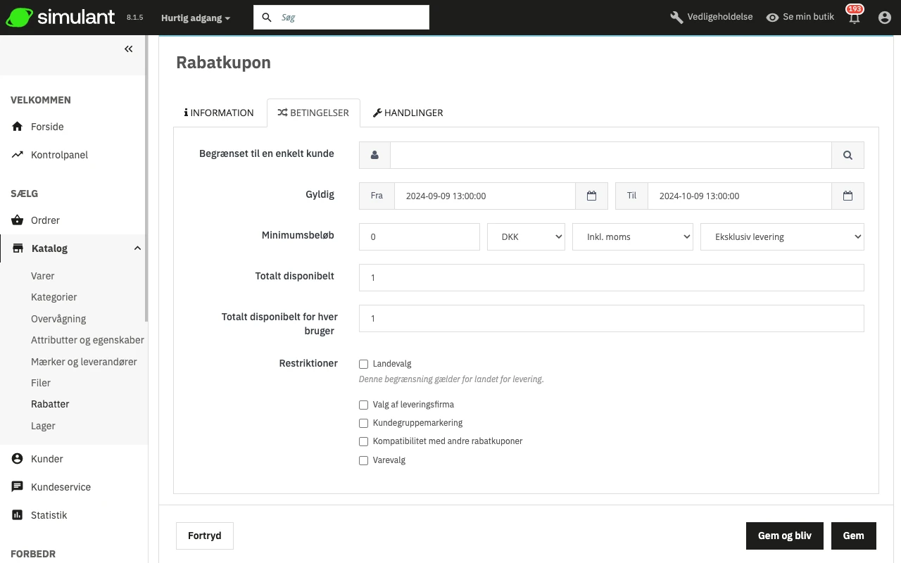The image size is (901, 563).
Task: Open the DKK currency dropdown
Action: [x=526, y=237]
